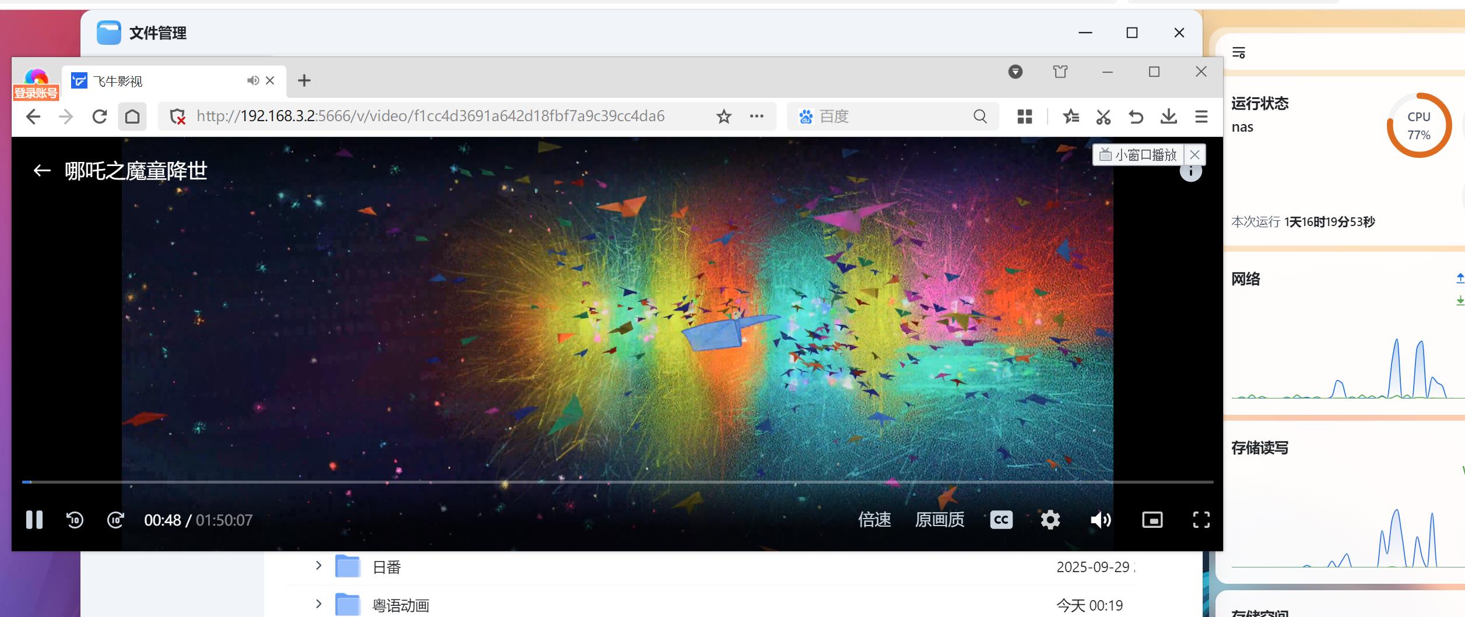The width and height of the screenshot is (1465, 617).
Task: Open address bar more options dots
Action: (x=757, y=116)
